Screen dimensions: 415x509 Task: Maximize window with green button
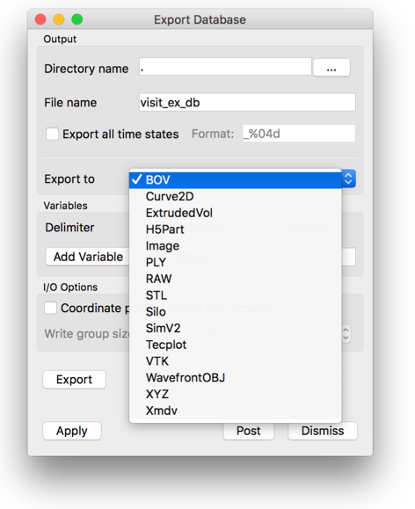pos(77,19)
